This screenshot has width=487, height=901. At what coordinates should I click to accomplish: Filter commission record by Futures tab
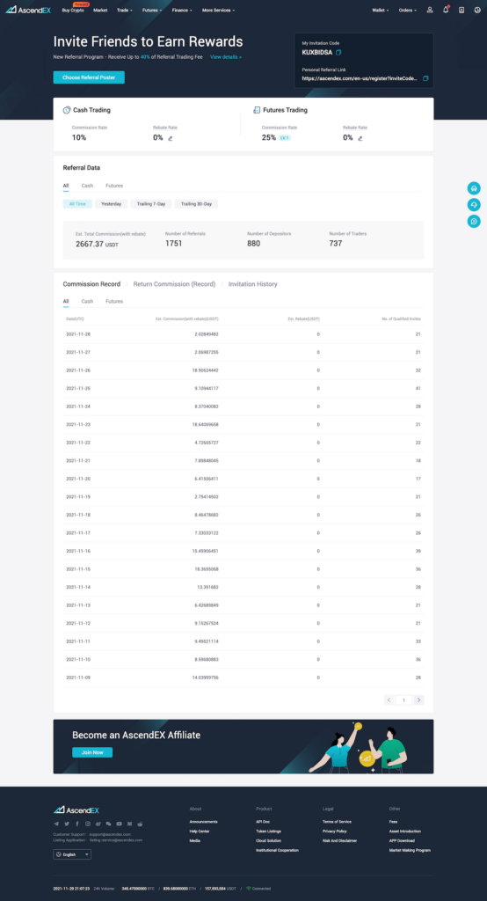[x=114, y=301]
